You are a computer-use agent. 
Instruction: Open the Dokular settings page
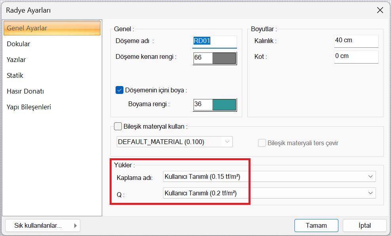(19, 44)
